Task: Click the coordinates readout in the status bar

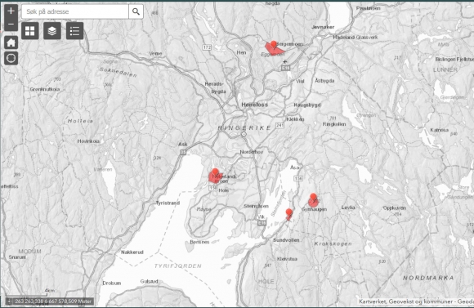Action: point(53,301)
